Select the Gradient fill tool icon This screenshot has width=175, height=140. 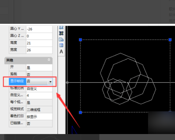(x=61, y=33)
